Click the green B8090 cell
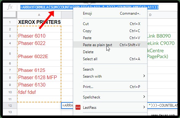 click(x=162, y=36)
